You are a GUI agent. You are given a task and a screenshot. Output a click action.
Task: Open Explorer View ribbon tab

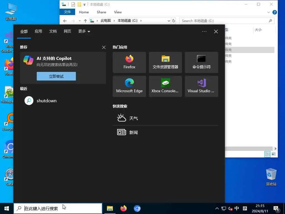[118, 12]
